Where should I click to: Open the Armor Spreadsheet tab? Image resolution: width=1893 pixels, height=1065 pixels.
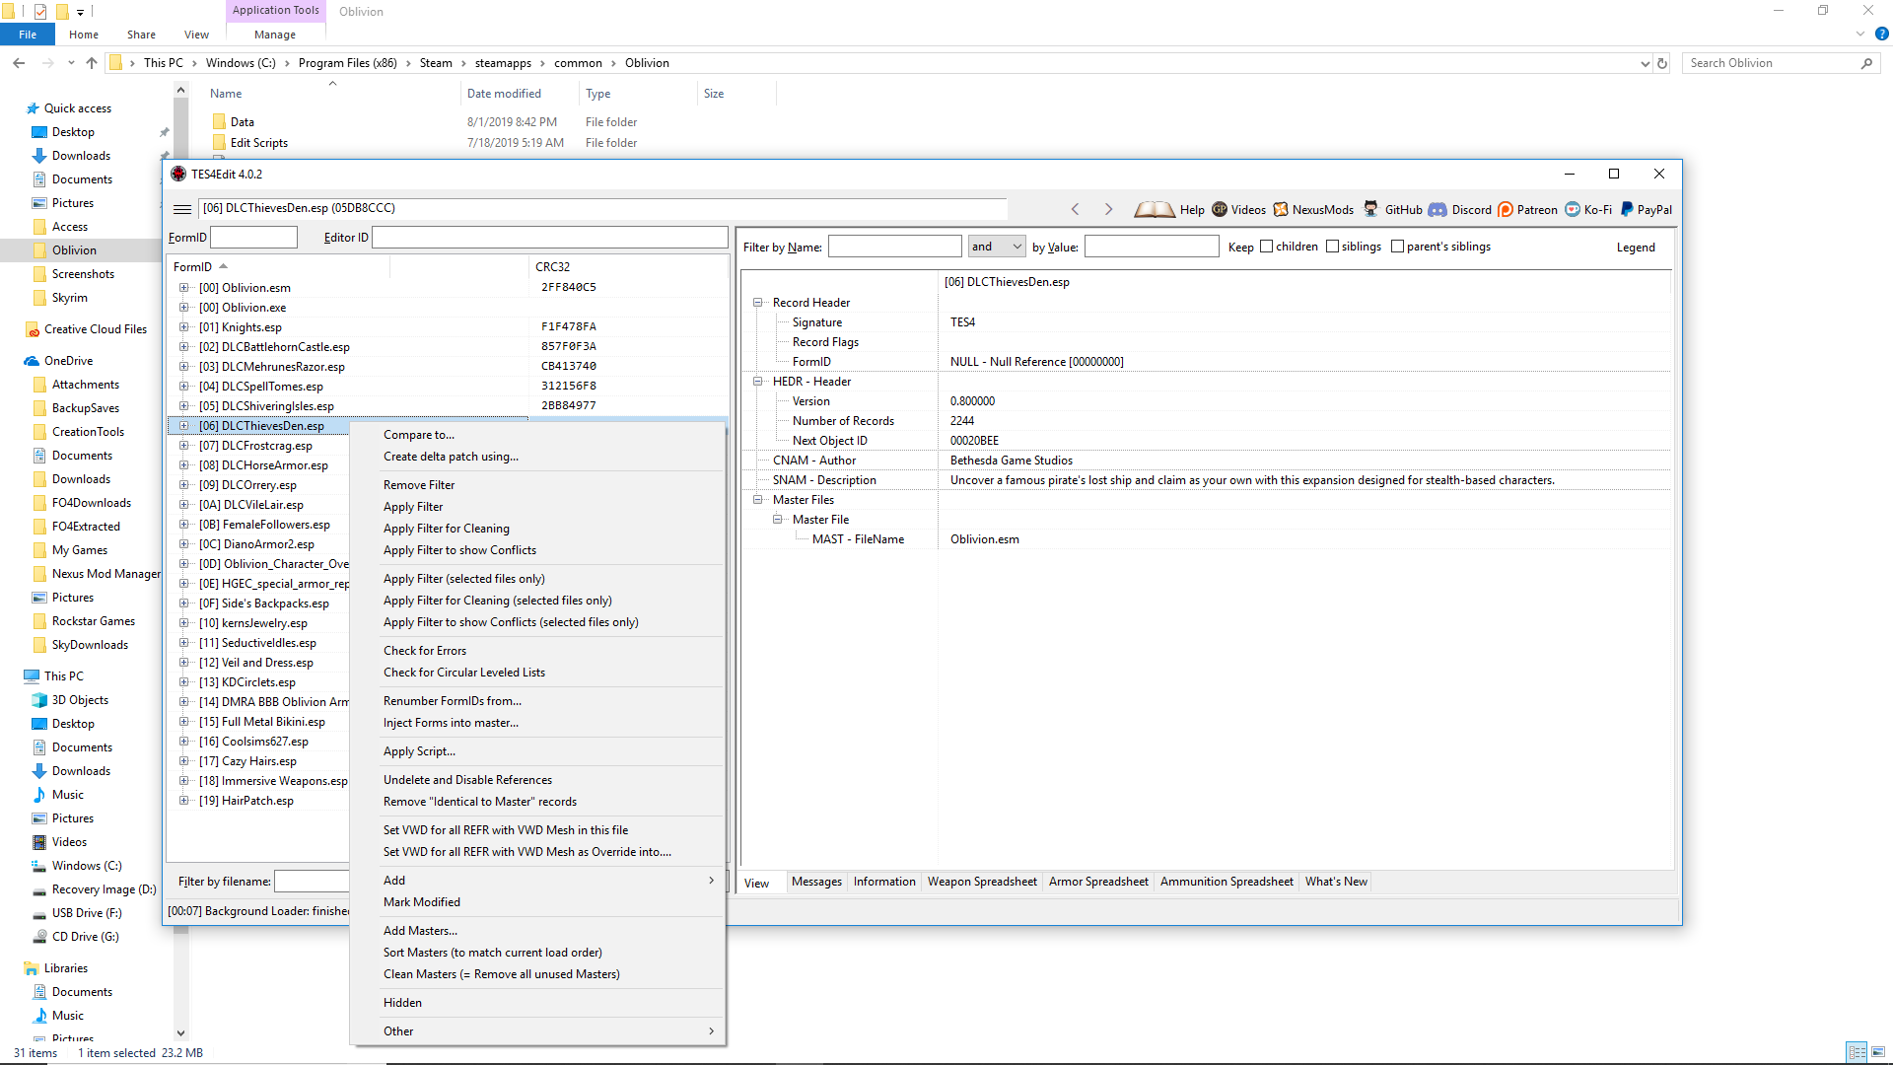(x=1098, y=882)
